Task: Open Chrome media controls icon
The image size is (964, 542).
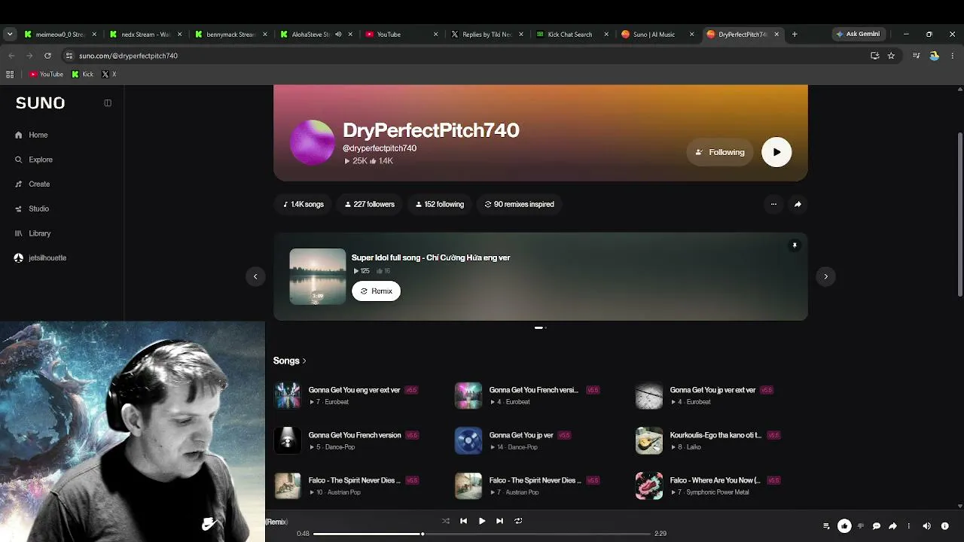Action: (x=916, y=56)
